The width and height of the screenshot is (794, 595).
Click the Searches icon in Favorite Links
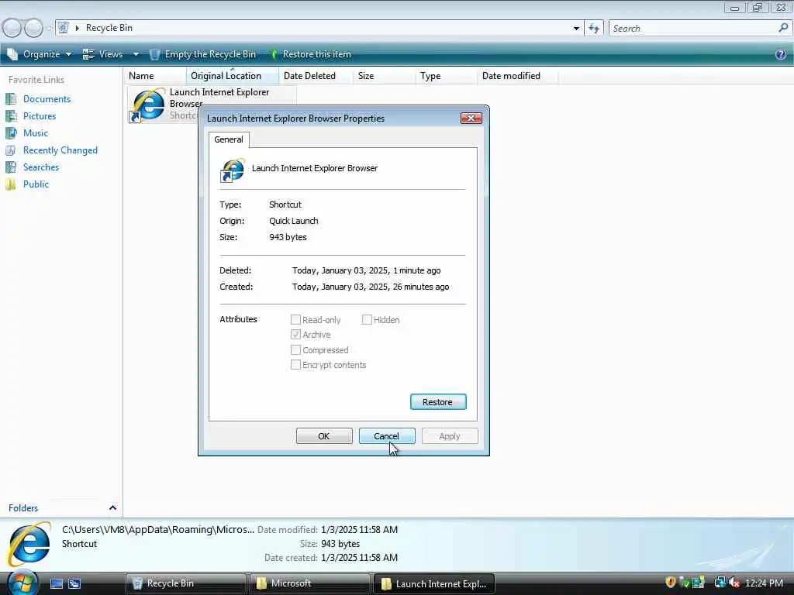pos(11,167)
